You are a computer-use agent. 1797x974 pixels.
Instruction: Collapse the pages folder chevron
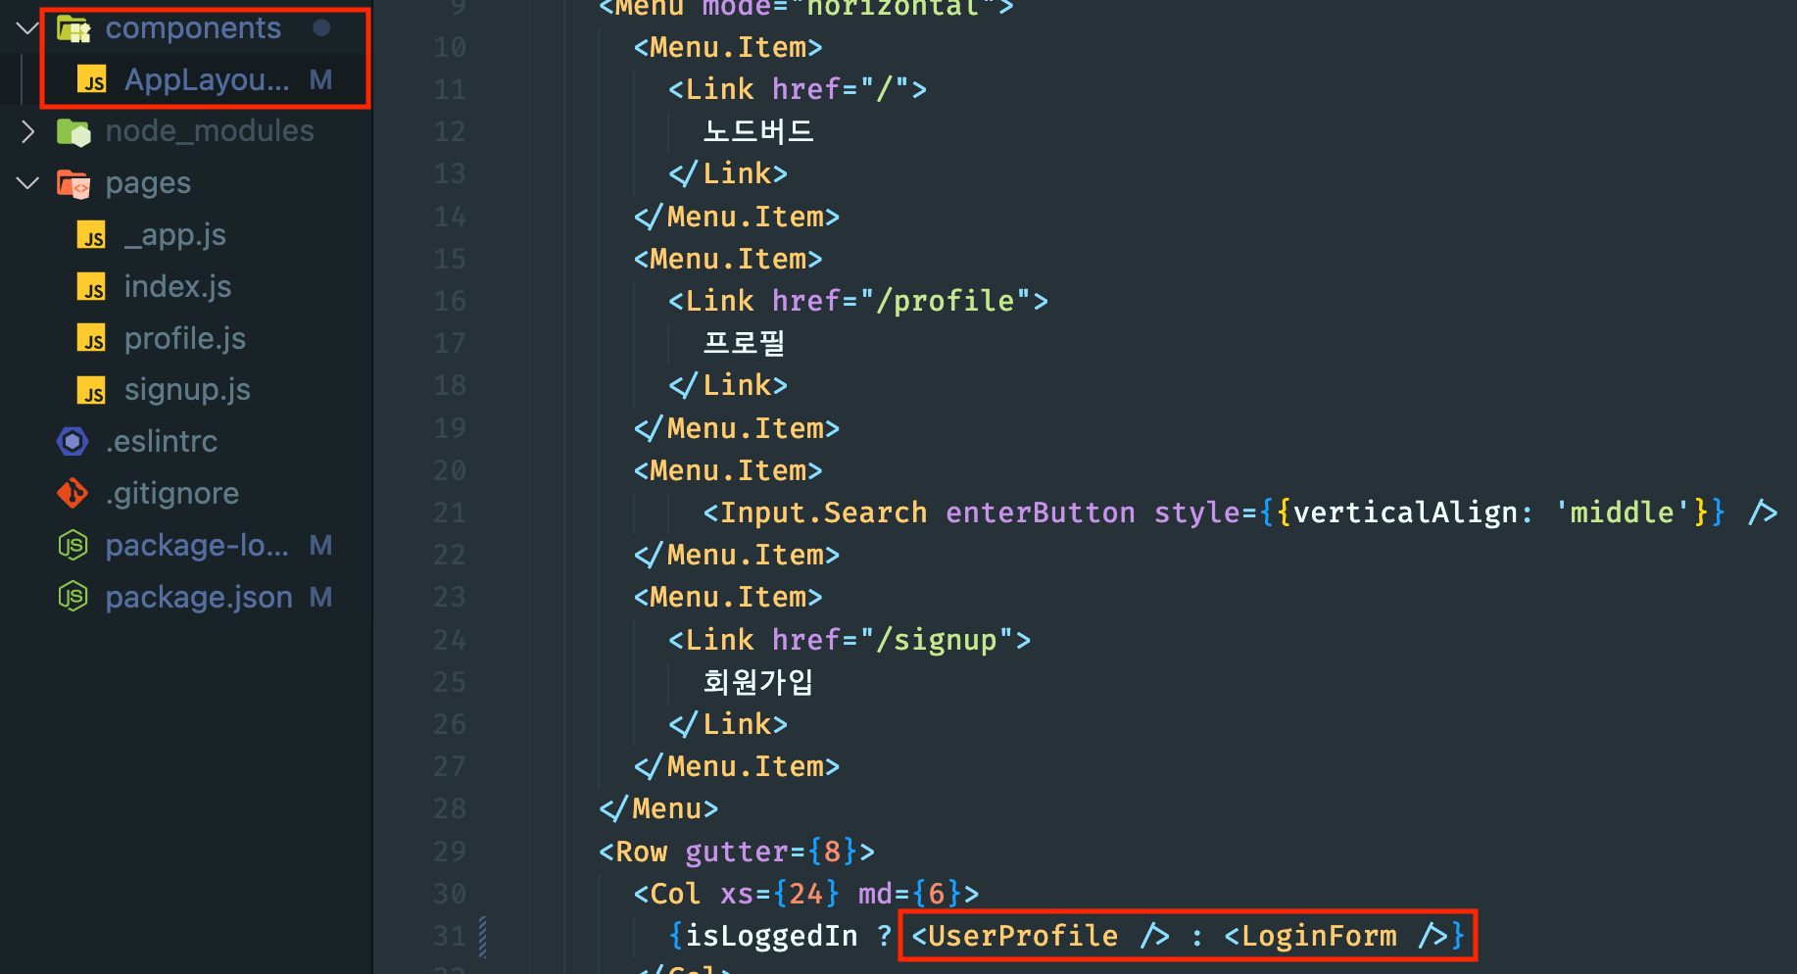pos(27,183)
